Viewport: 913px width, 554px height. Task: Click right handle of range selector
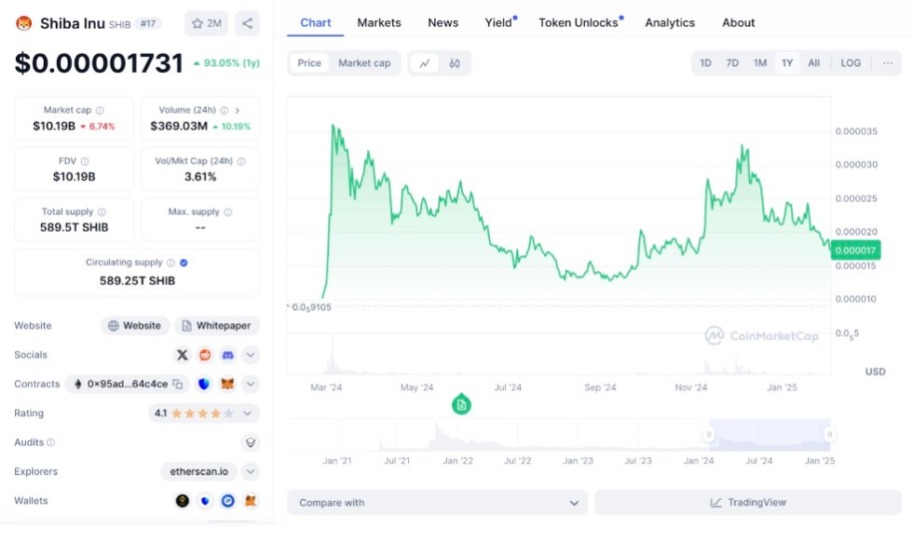(x=830, y=435)
